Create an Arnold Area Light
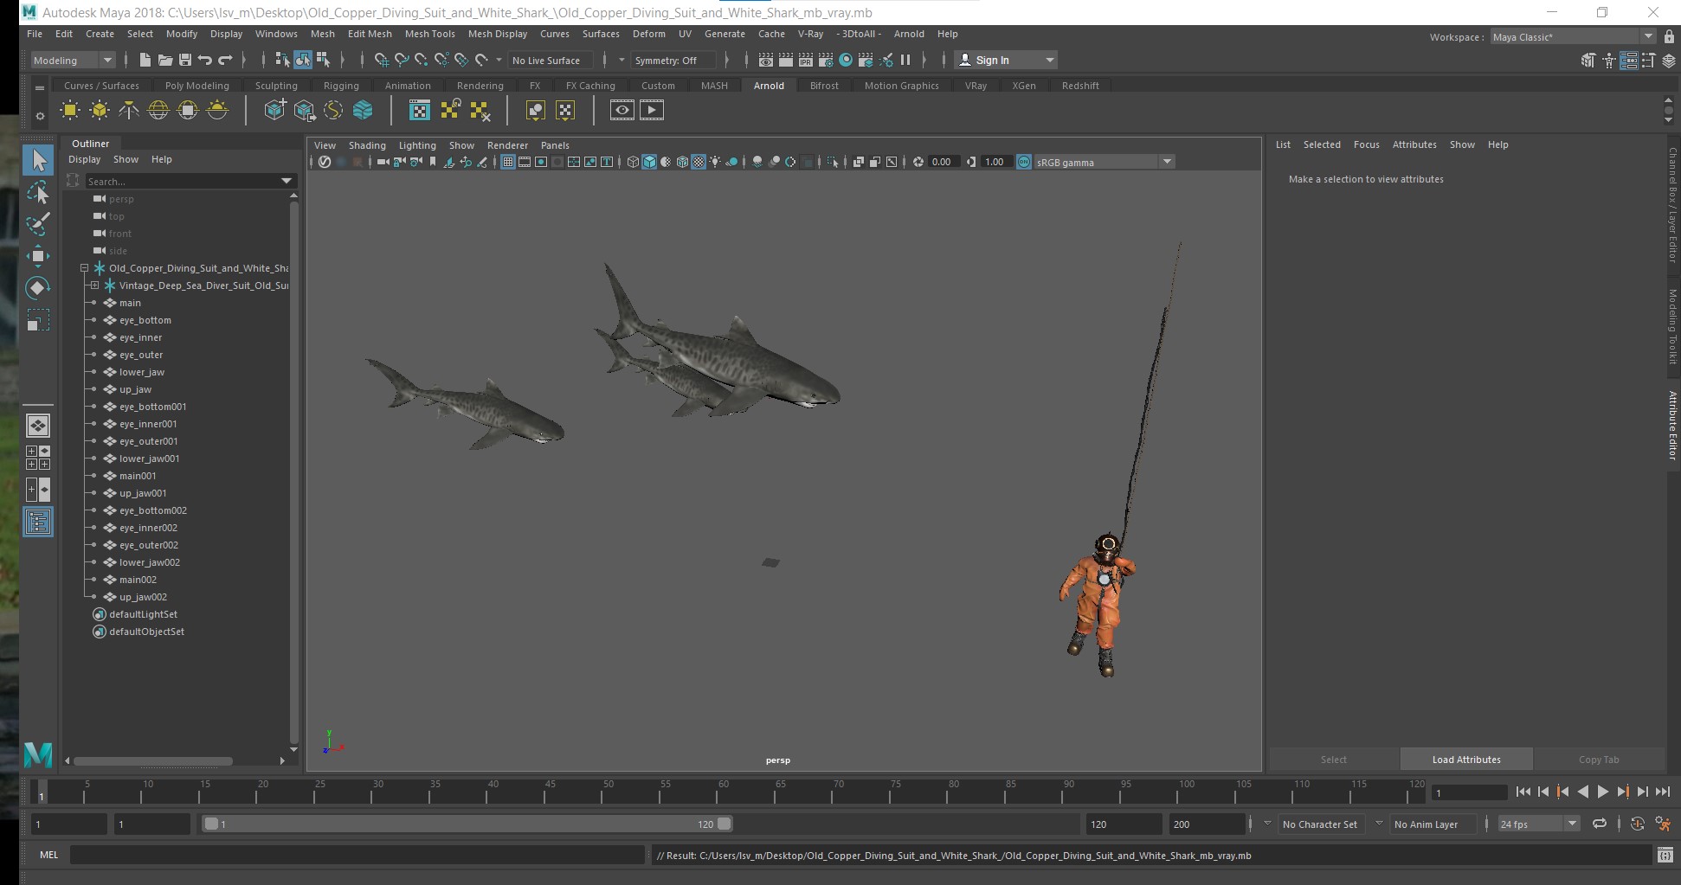The width and height of the screenshot is (1681, 885). (70, 110)
